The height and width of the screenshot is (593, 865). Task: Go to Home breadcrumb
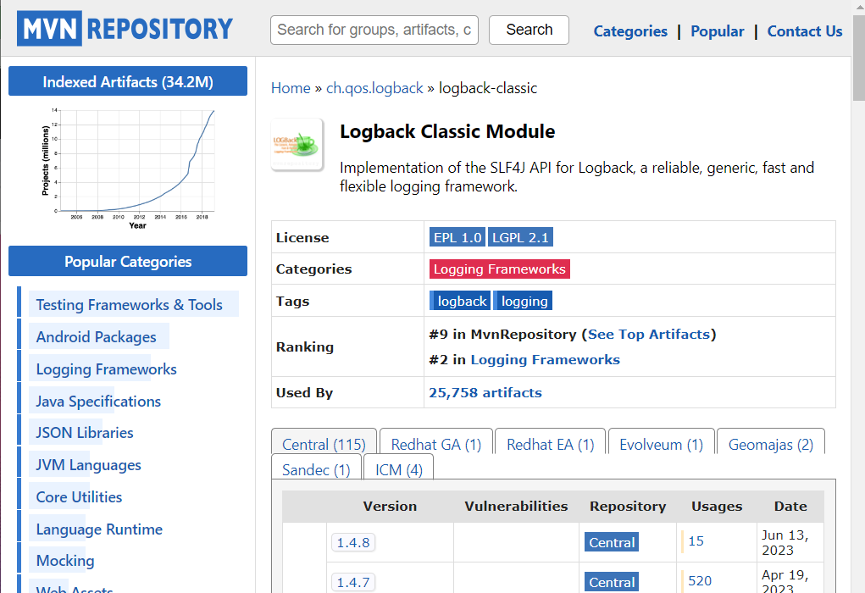coord(291,88)
